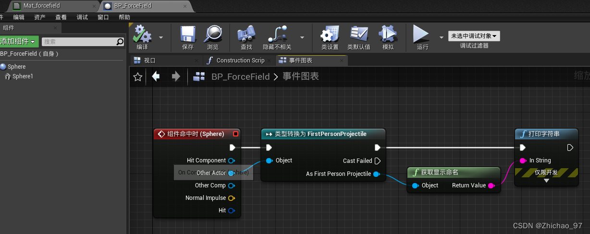Open 类默认值 class defaults
Image resolution: width=590 pixels, height=234 pixels.
coord(359,37)
